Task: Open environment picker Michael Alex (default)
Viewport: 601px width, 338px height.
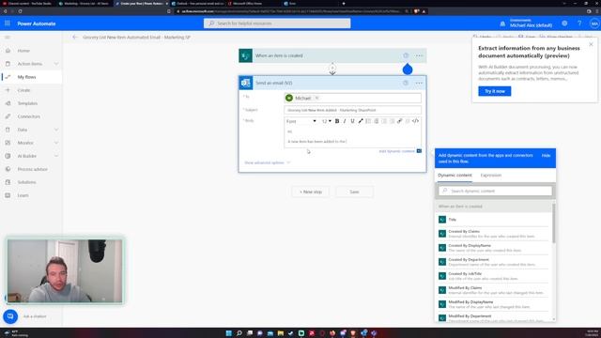Action: click(531, 23)
